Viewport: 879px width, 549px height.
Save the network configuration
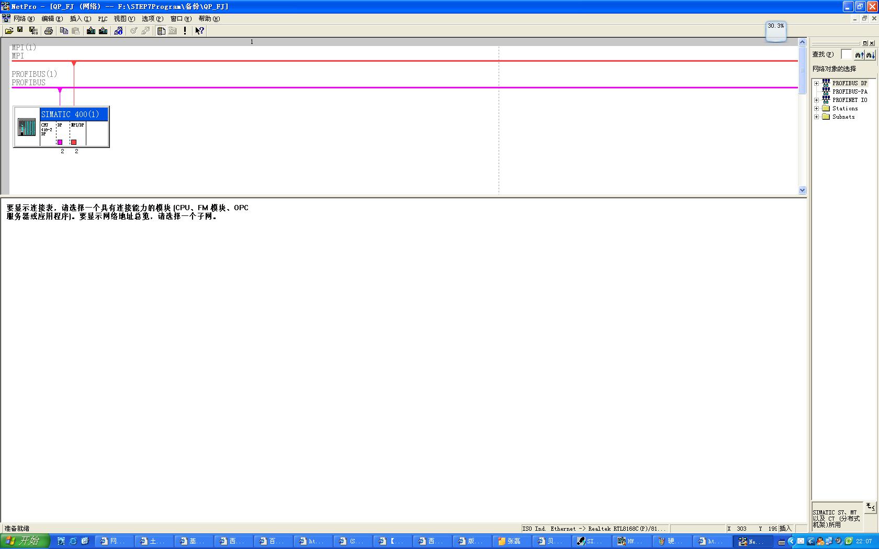(x=20, y=30)
